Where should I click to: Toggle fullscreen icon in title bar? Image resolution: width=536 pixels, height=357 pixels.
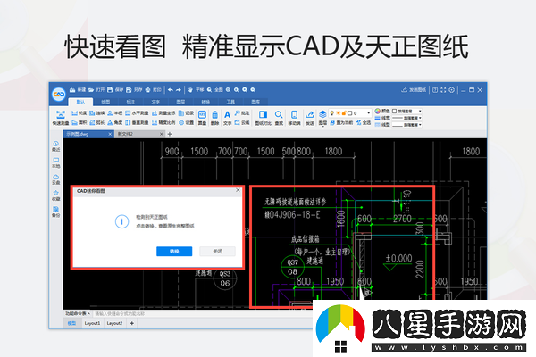[x=443, y=90]
